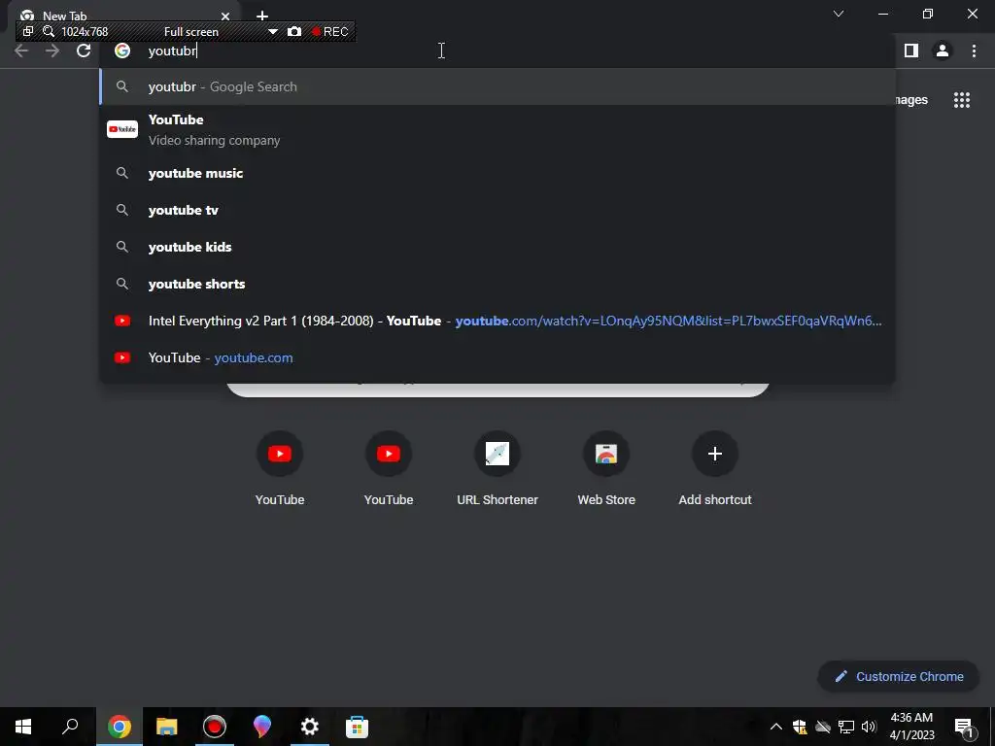Image resolution: width=995 pixels, height=746 pixels.
Task: Click the search icon beside youtube kids
Action: click(x=122, y=247)
